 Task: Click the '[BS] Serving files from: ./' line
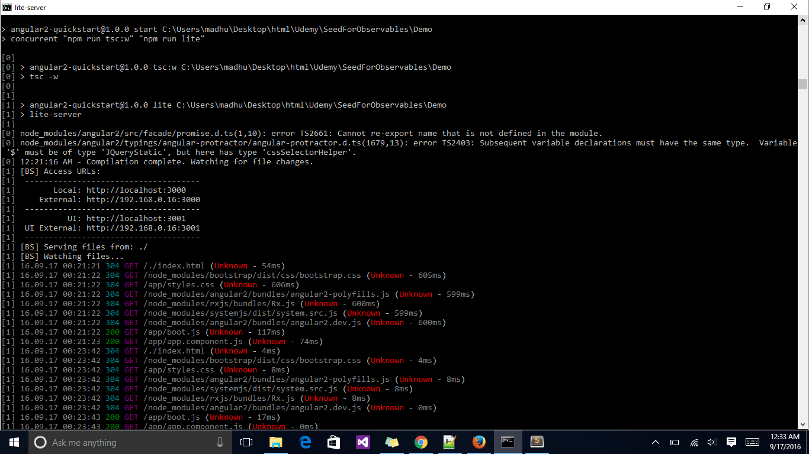[x=84, y=247]
